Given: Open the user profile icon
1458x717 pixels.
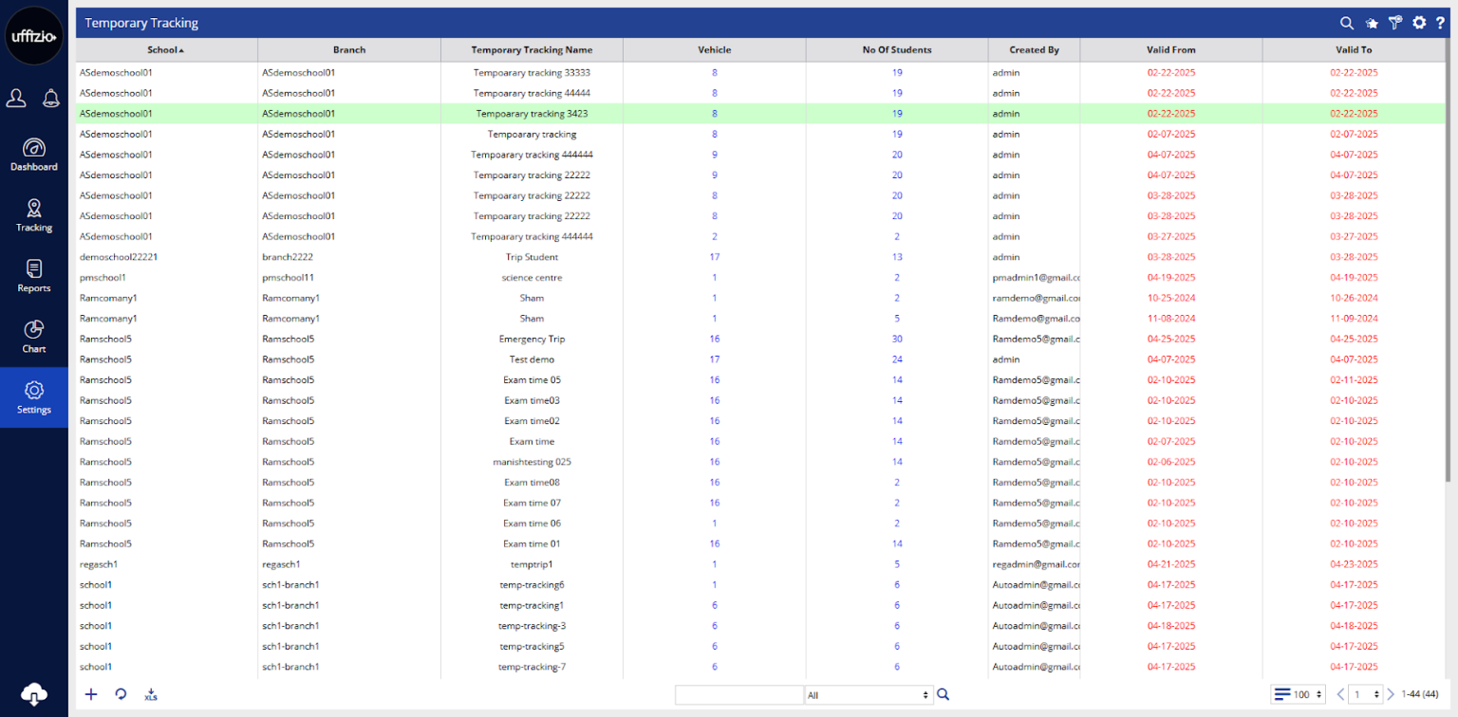Looking at the screenshot, I should pyautogui.click(x=16, y=97).
